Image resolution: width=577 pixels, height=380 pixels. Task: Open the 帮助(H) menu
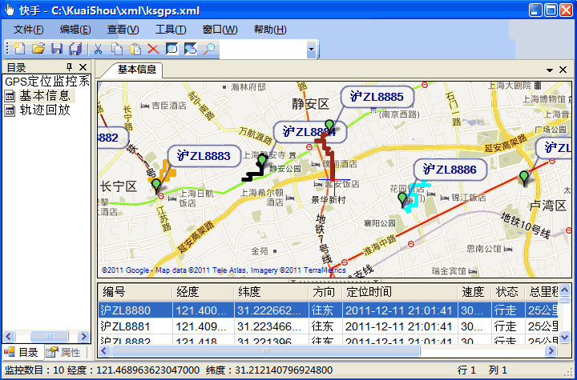point(270,30)
